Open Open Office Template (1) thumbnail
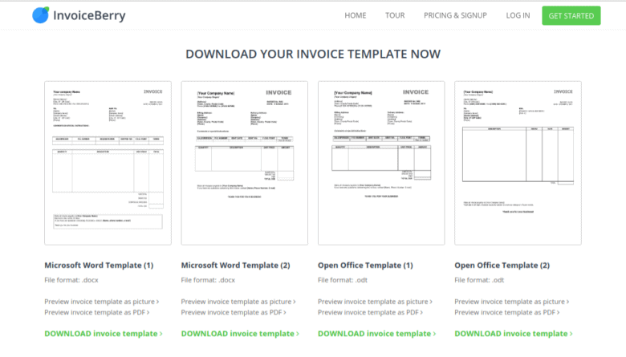Screen dimensions: 626x357 point(381,163)
